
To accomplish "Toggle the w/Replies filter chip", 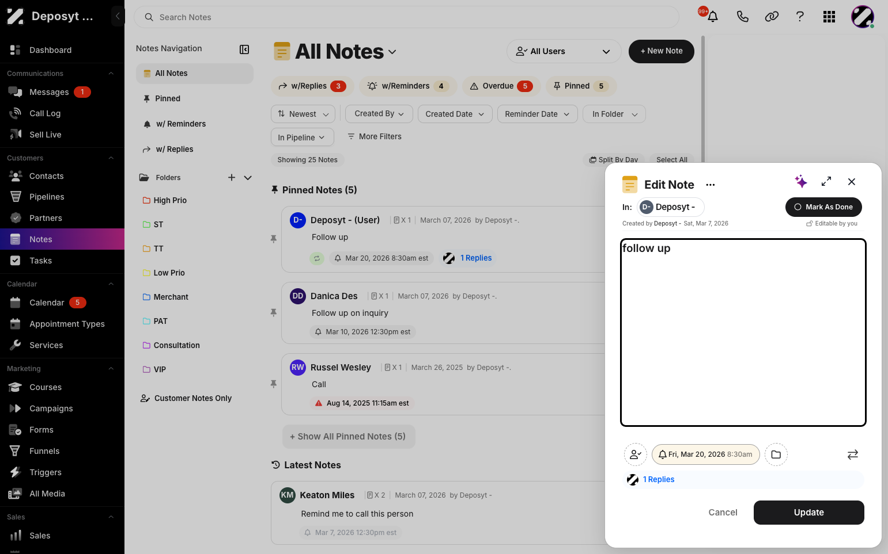I will (x=312, y=86).
